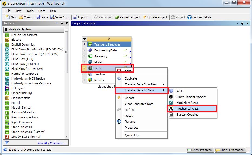Image resolution: width=252 pixels, height=155 pixels.
Task: Switch to Compact Mode
Action: (200, 17)
